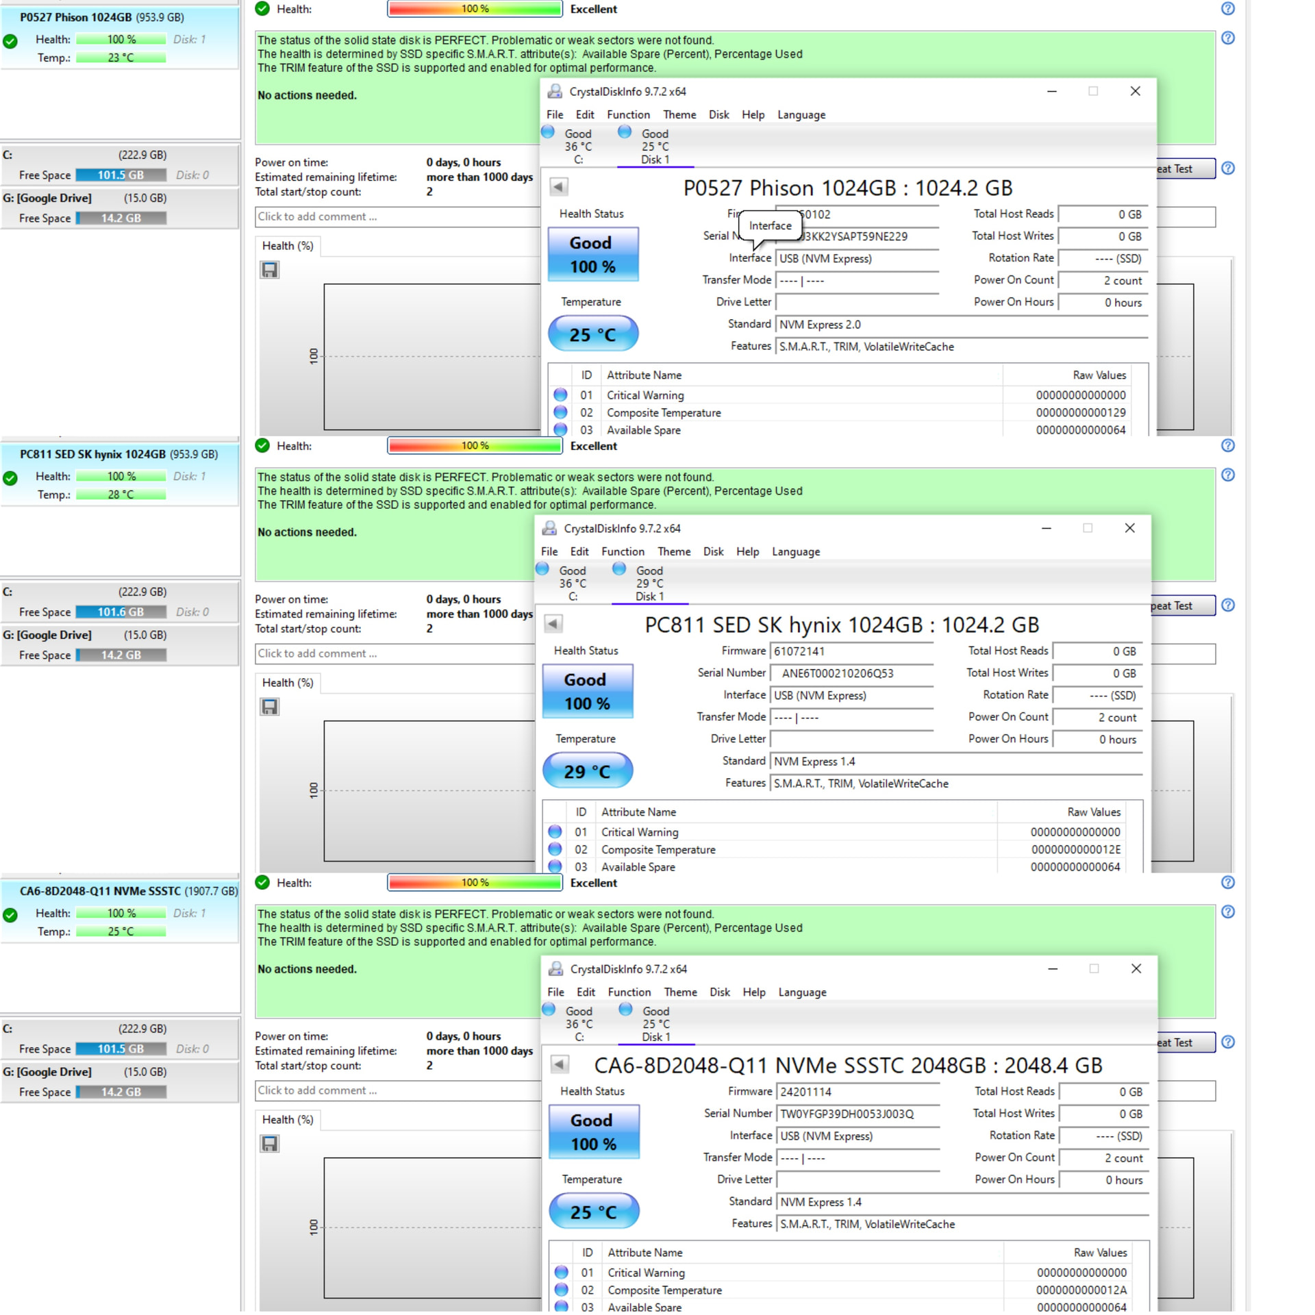
Task: Click topmost 100 % gradient health bar
Action: click(x=474, y=9)
